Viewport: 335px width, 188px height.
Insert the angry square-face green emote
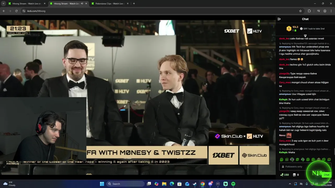click(x=287, y=160)
